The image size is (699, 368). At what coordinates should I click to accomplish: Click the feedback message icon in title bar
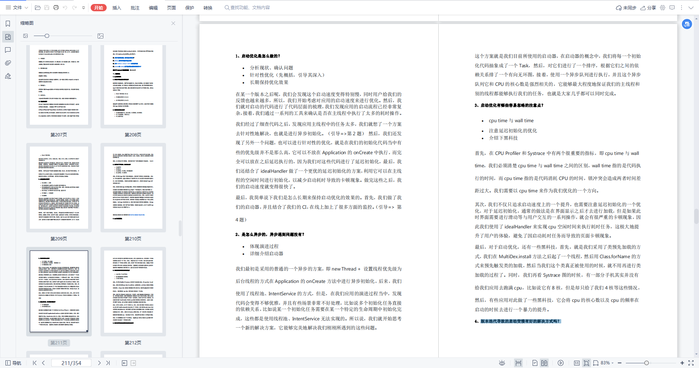click(672, 8)
